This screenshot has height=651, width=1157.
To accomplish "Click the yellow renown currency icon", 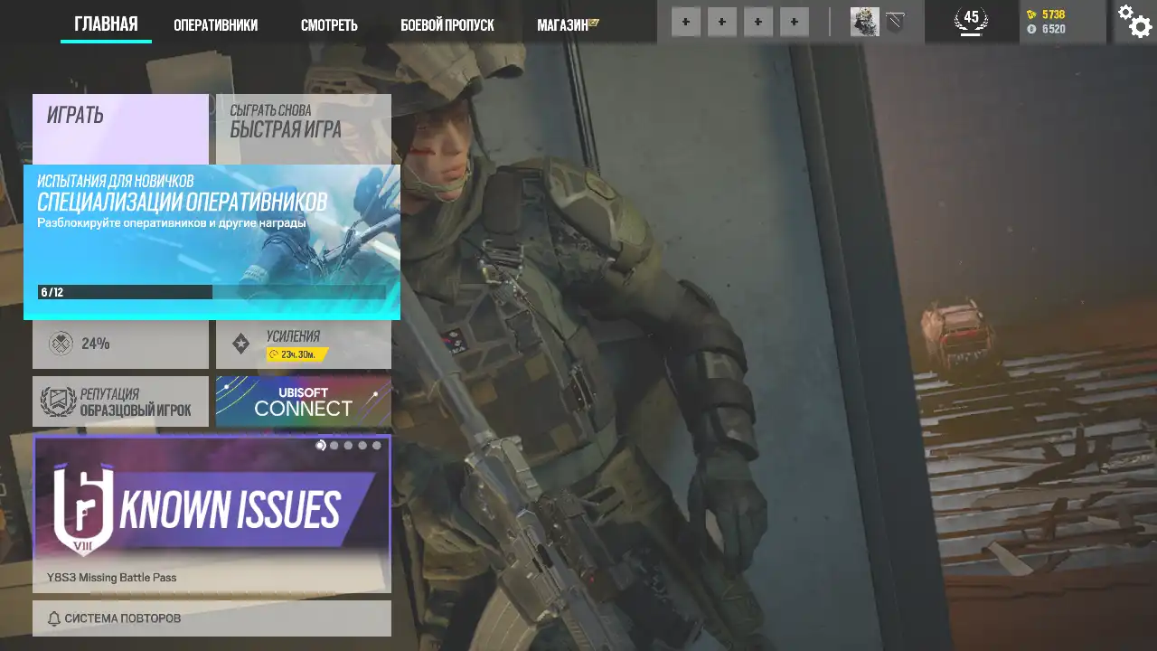I will 1031,14.
